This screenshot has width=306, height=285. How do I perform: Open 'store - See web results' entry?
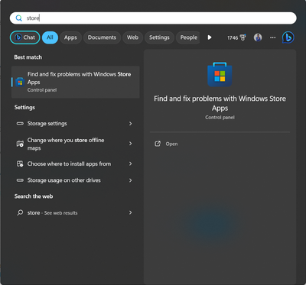[76, 212]
